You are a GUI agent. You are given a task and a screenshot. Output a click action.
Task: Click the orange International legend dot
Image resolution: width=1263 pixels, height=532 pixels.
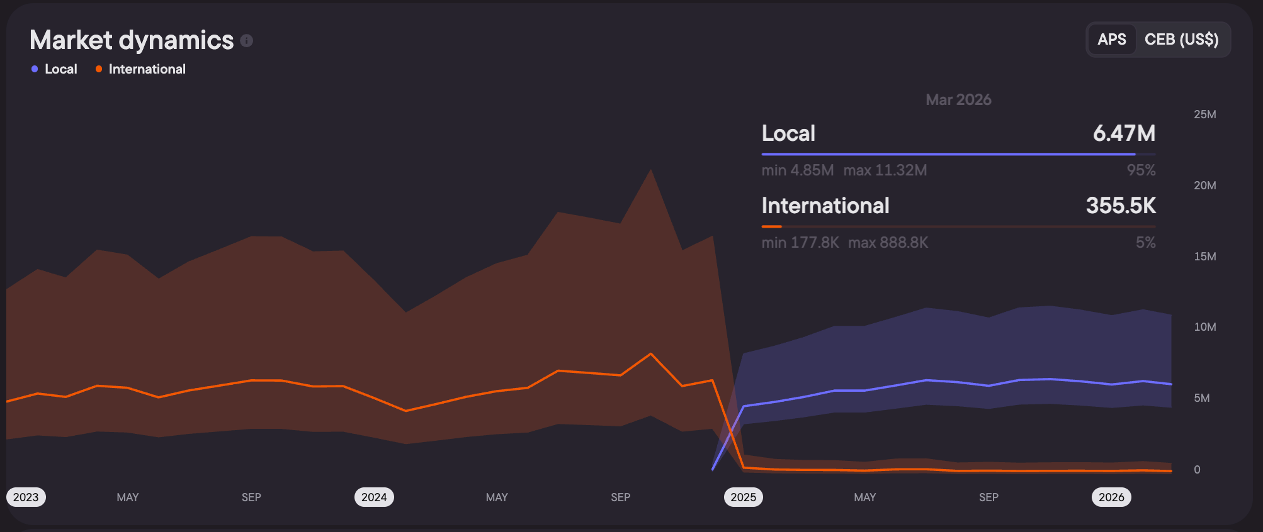(x=99, y=69)
